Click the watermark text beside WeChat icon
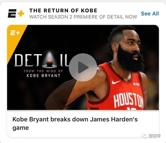 pos(155,136)
